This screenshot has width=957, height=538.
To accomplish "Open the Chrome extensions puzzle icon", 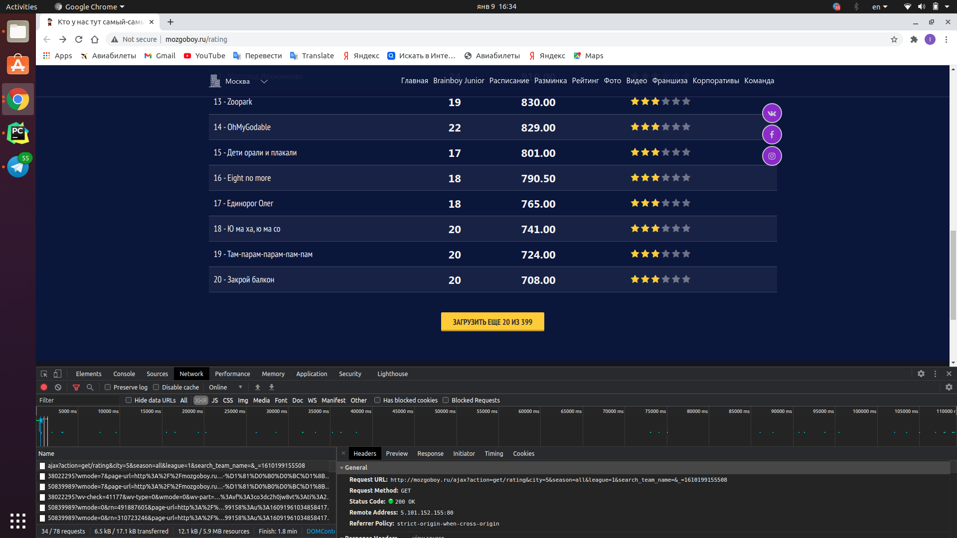I will coord(914,39).
